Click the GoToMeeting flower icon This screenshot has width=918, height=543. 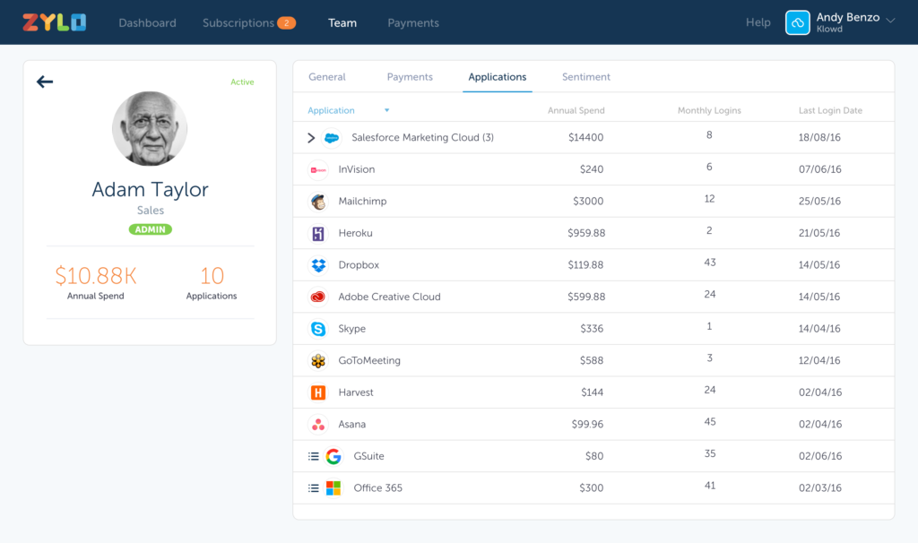tap(318, 360)
